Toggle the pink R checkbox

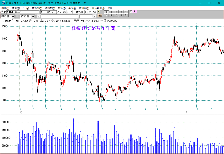[131, 12]
